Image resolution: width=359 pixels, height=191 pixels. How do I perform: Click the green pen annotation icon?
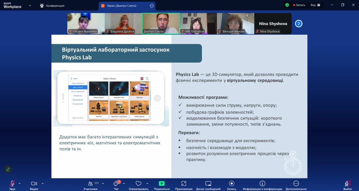8,169
